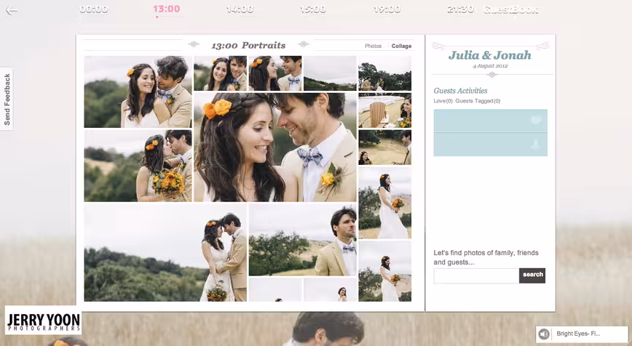
Task: Open the Send Feedback side tab
Action: (x=7, y=99)
